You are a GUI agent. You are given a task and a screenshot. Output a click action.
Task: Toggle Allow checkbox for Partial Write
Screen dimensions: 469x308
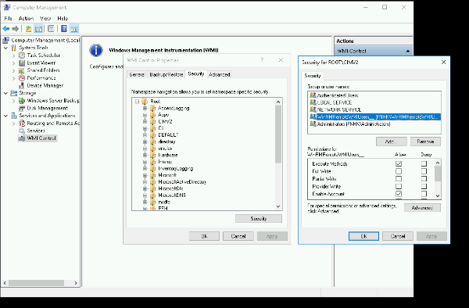tap(399, 178)
